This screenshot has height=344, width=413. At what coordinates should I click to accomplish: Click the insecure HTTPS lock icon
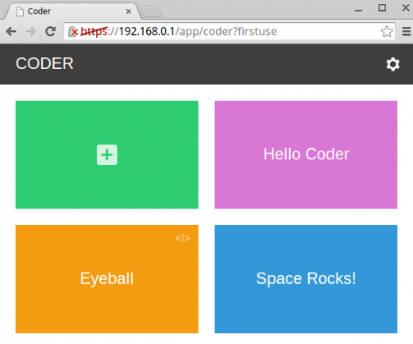point(73,32)
